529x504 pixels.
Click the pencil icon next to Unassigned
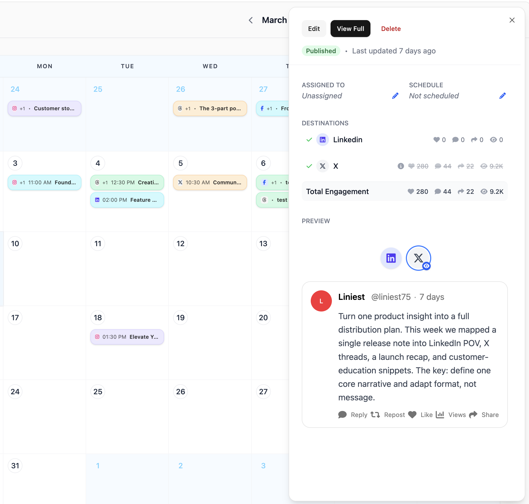point(395,96)
